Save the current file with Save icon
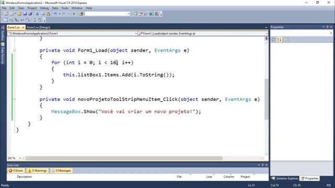The width and height of the screenshot is (335, 188). coord(25,14)
